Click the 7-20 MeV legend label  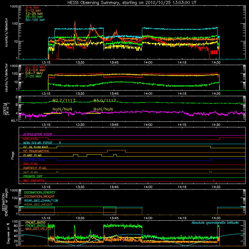(x=34, y=76)
